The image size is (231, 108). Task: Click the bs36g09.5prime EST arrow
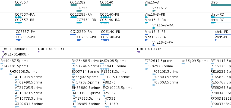(x=183, y=64)
